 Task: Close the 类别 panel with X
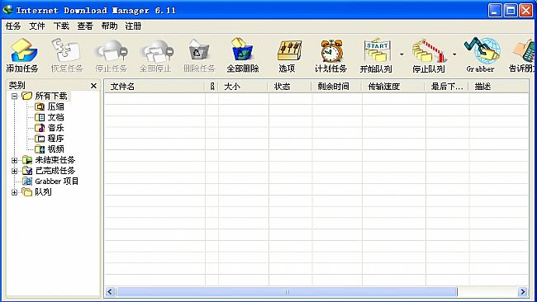tap(93, 86)
